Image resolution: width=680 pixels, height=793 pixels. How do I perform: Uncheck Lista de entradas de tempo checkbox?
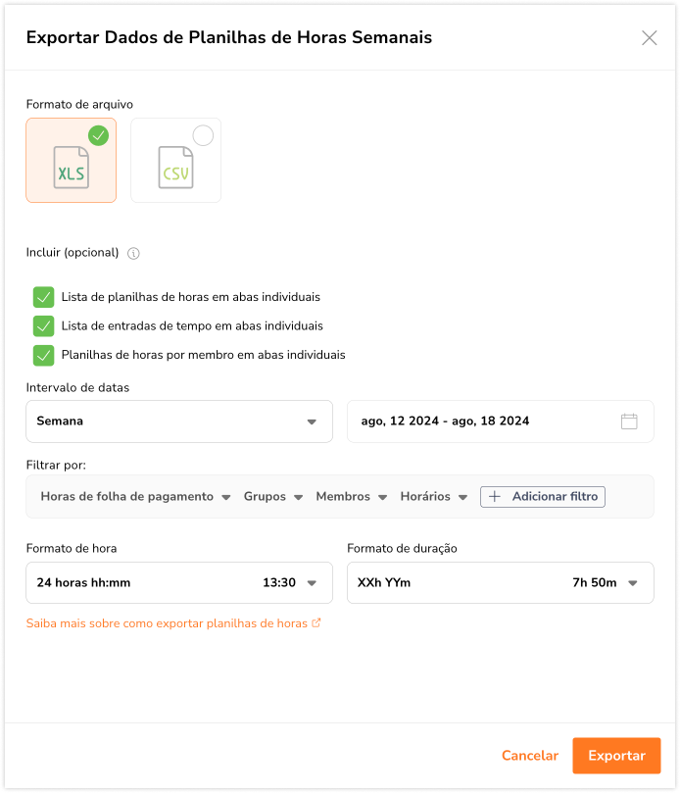click(43, 325)
